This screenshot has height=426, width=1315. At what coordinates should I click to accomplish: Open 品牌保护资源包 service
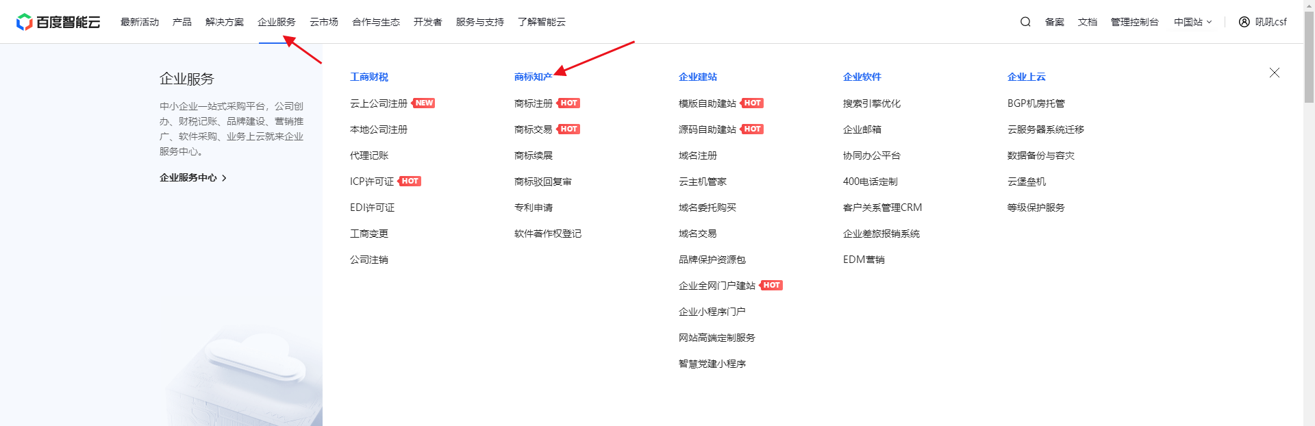[x=712, y=260]
